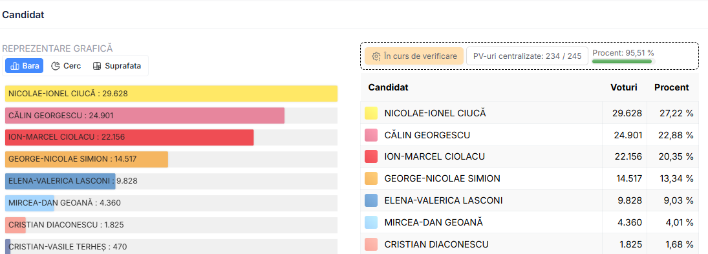
Task: Click the pink swatch for Călin Georgescu
Action: point(371,135)
